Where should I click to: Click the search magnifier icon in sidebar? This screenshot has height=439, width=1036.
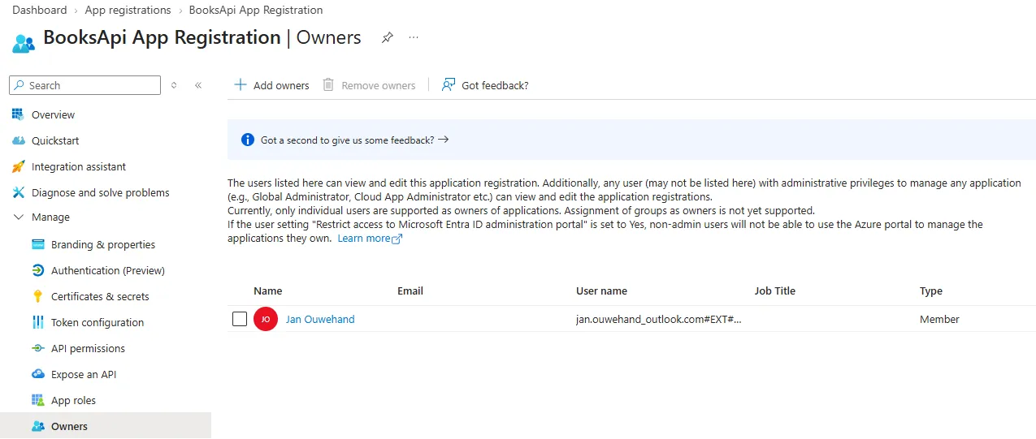[19, 85]
